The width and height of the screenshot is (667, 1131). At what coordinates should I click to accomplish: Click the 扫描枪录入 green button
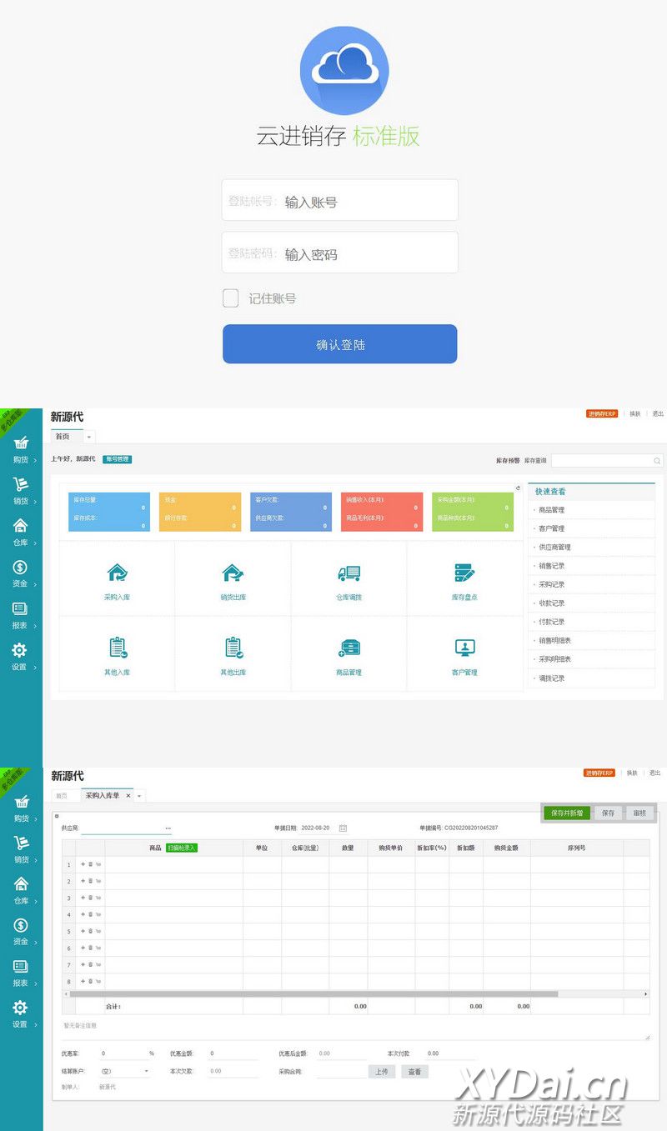pos(181,848)
